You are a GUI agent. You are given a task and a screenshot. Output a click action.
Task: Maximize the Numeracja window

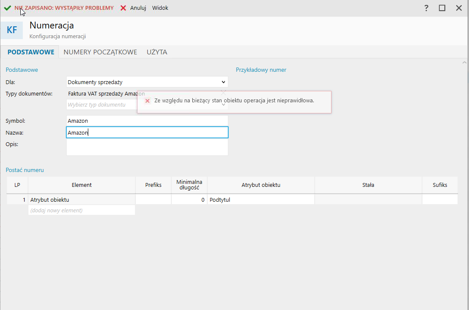point(442,8)
